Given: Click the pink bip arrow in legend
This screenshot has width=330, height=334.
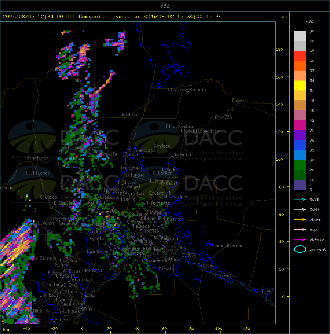Looking at the screenshot, I should (300, 229).
